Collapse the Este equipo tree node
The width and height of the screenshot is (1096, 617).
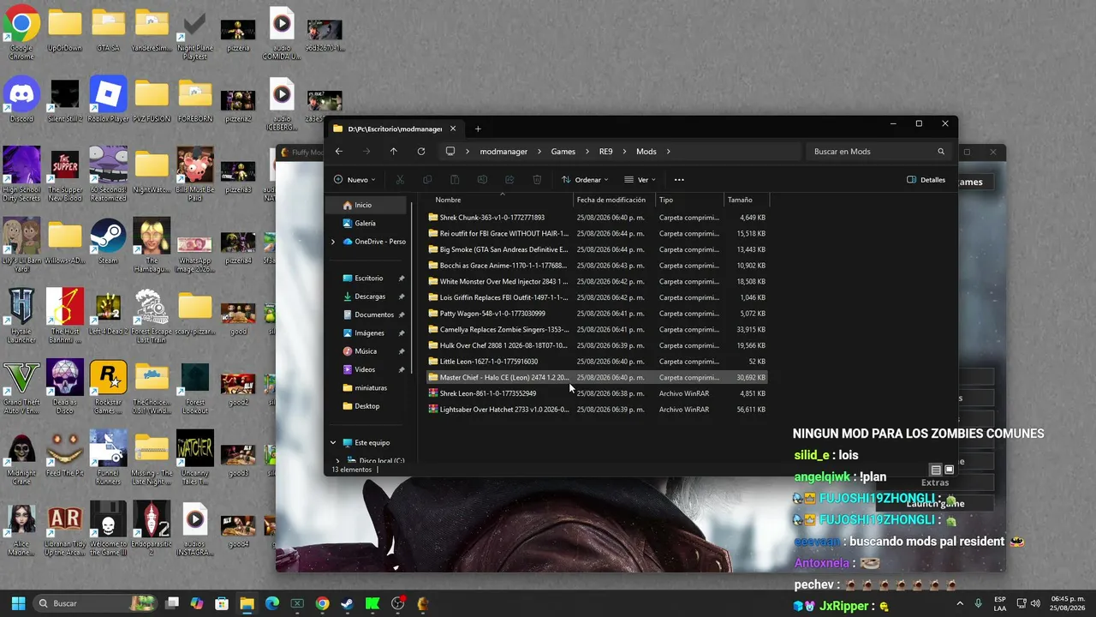pos(333,443)
